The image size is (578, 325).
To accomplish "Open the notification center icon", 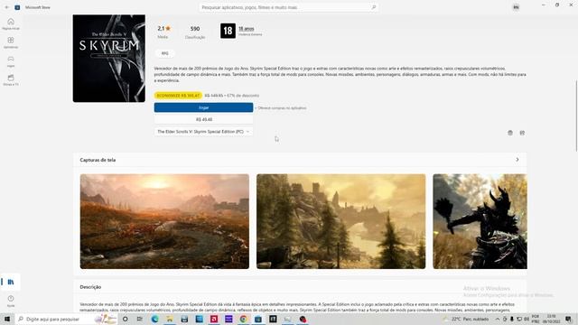I will 568,319.
